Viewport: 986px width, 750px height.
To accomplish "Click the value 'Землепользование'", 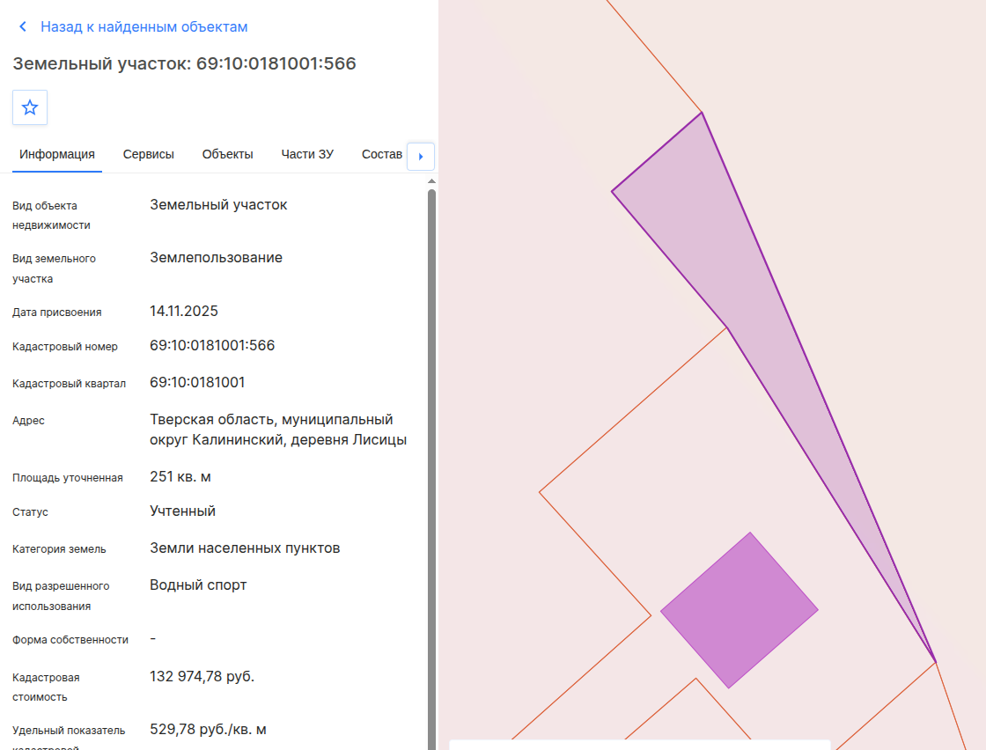I will [216, 258].
